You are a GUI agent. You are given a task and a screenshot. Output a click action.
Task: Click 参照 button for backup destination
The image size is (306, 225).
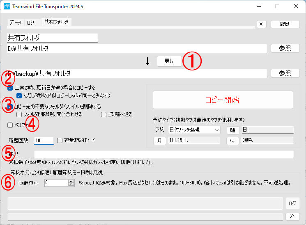click(285, 73)
